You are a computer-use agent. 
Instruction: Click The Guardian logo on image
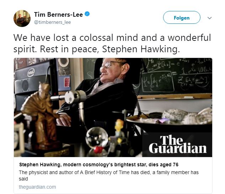177,144
